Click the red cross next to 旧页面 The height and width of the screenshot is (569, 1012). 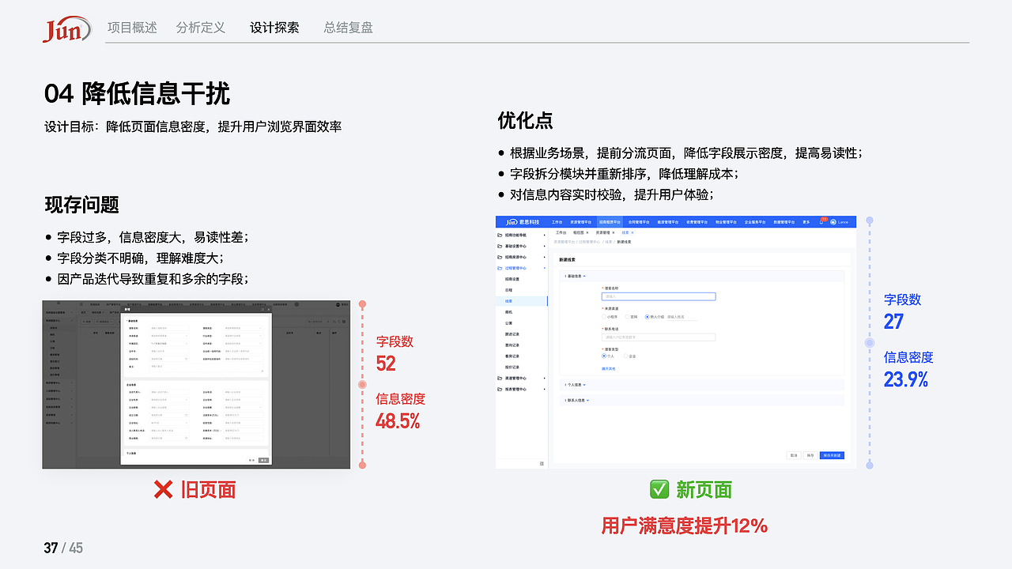pos(163,490)
